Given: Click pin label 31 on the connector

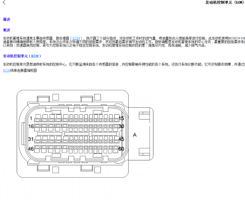Looking at the screenshot, I should [x=31, y=139].
